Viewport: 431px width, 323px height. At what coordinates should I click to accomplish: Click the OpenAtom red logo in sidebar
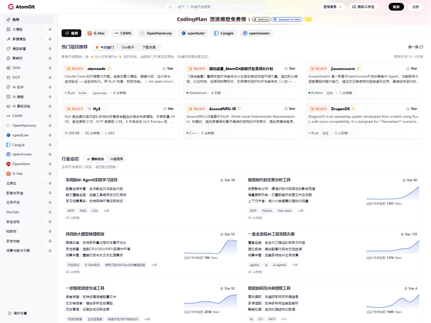point(9,164)
